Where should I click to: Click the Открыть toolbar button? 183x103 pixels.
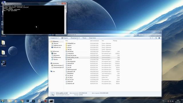tap(65, 38)
